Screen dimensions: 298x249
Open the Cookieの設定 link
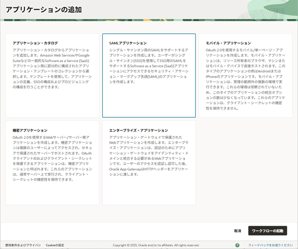click(x=55, y=245)
